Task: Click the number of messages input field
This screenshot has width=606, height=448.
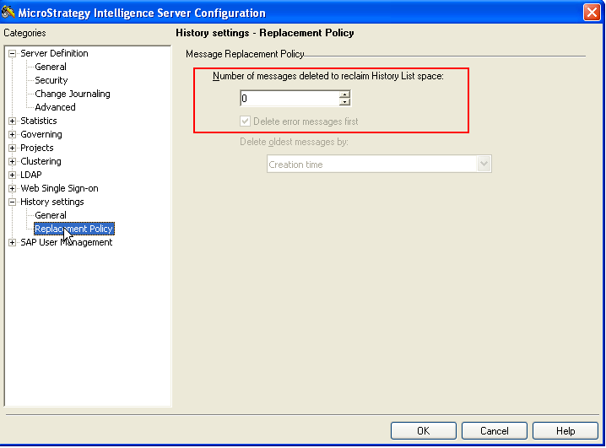Action: coord(289,99)
